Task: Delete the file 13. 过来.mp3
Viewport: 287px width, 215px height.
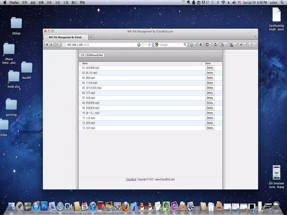Action: [x=210, y=128]
